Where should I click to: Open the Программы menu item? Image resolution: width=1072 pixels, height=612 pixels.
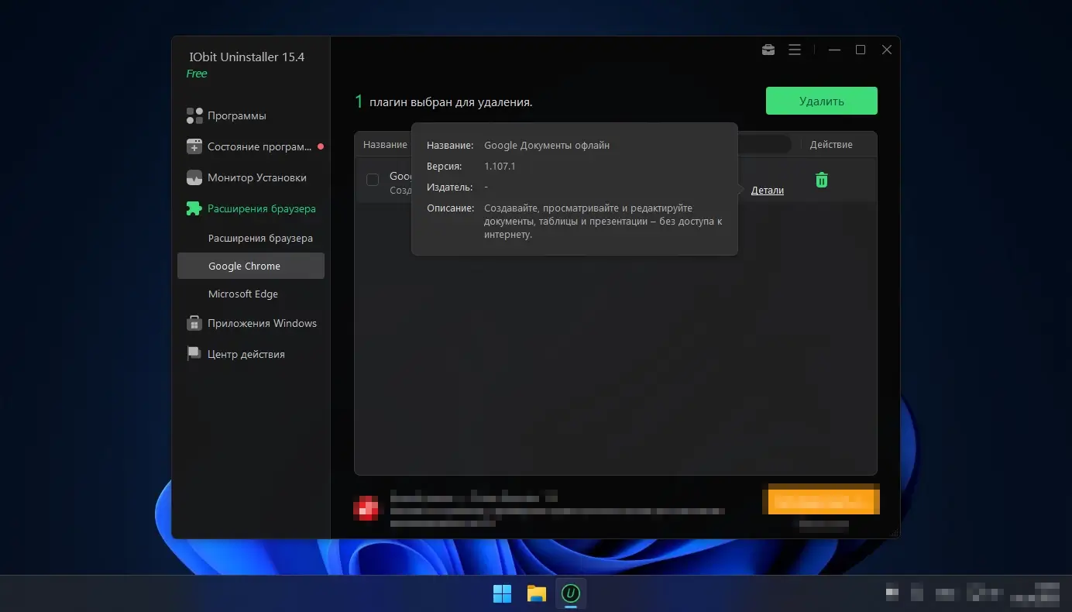237,115
